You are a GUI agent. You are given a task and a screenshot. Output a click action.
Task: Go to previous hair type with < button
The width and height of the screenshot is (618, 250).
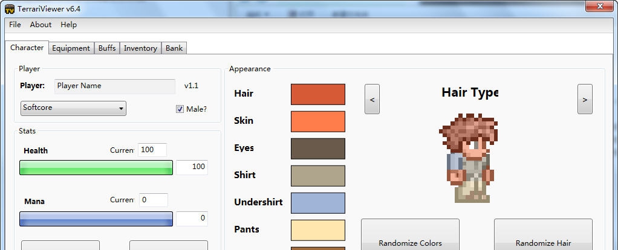tap(372, 99)
